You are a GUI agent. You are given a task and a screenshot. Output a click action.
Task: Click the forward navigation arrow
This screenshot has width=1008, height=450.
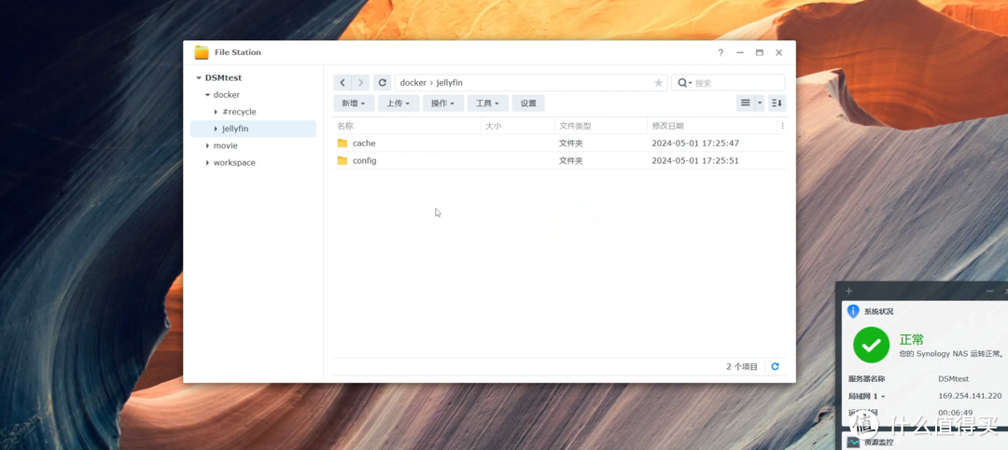click(360, 83)
